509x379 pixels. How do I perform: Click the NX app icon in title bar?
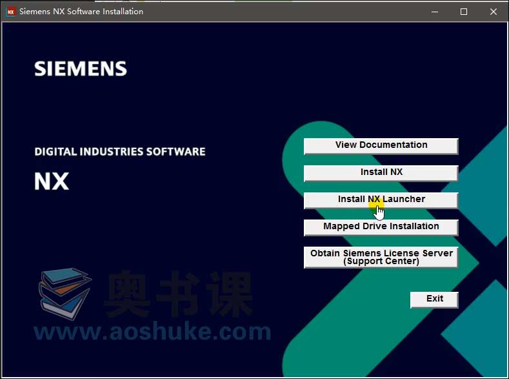pyautogui.click(x=11, y=12)
